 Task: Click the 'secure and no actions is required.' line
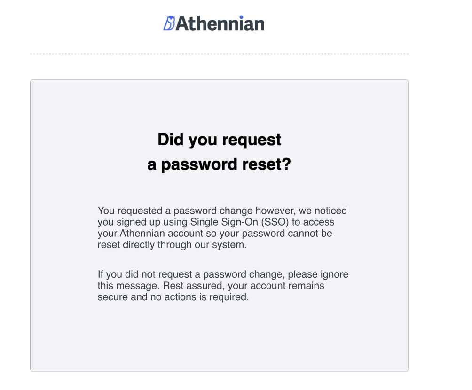click(173, 297)
